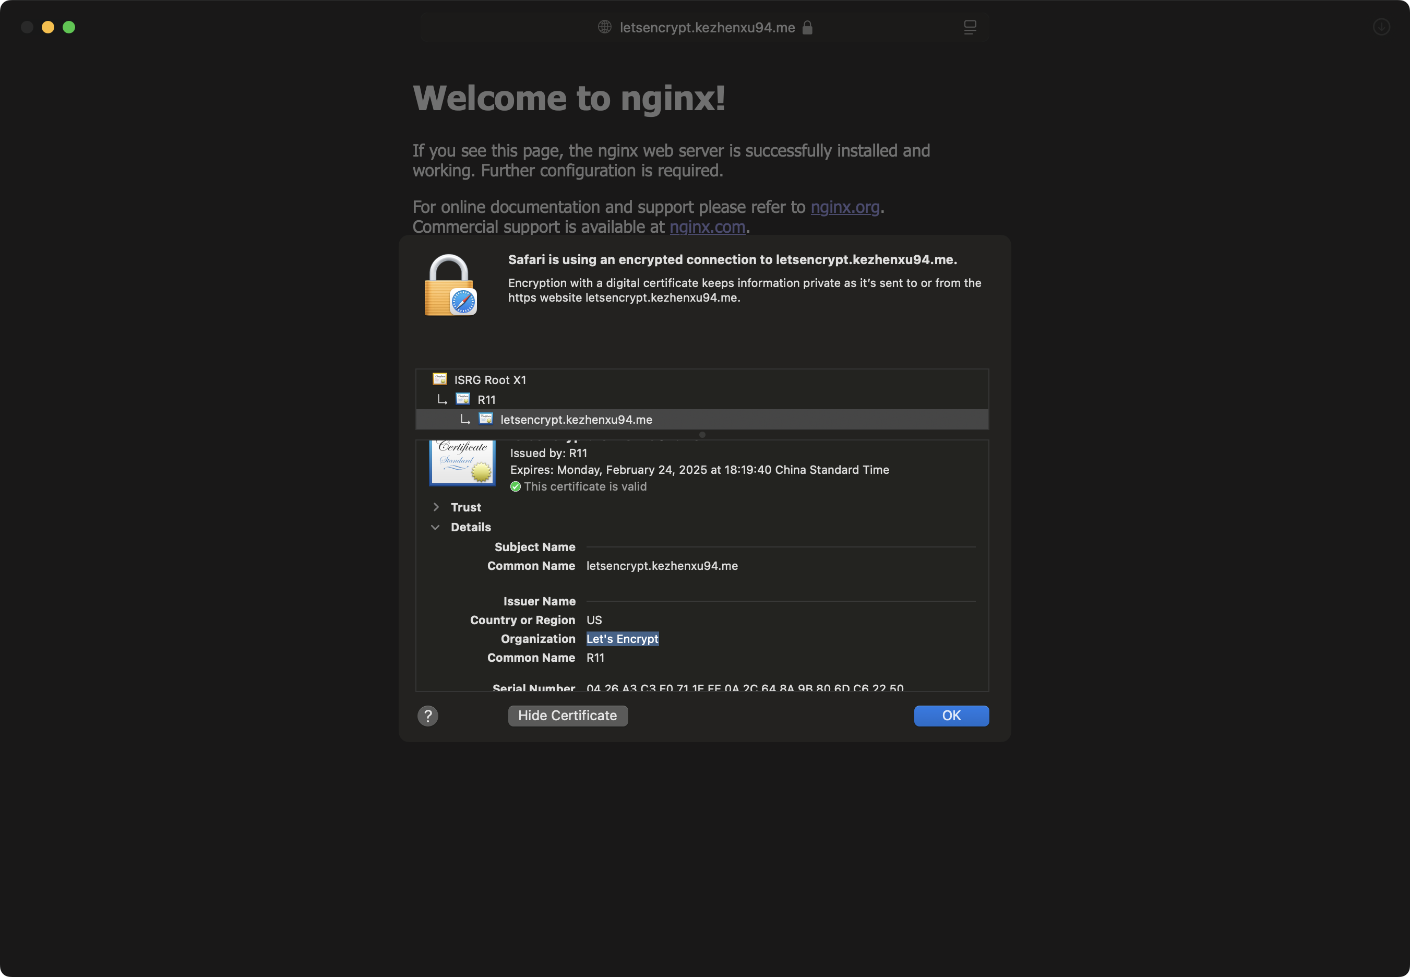Open the nginx.org link

click(x=844, y=208)
